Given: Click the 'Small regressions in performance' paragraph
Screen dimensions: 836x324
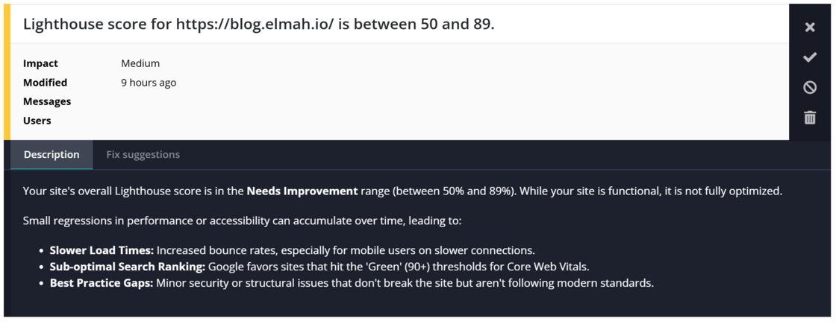Looking at the screenshot, I should click(242, 220).
